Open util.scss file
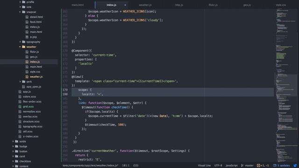Screen dimensions: 299x168 [x=28, y=132]
